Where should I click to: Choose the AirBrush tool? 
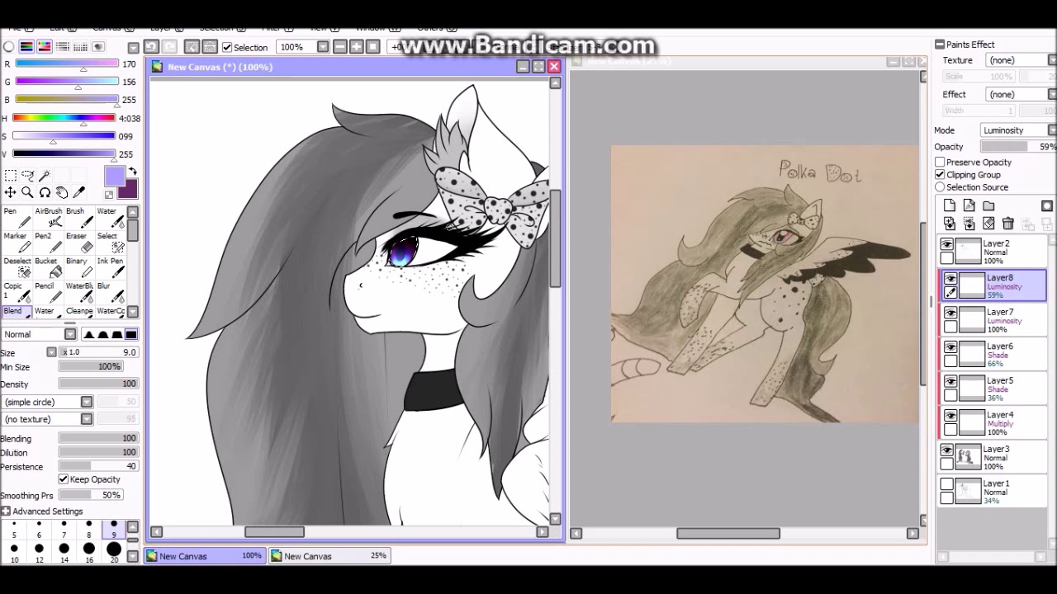point(49,217)
